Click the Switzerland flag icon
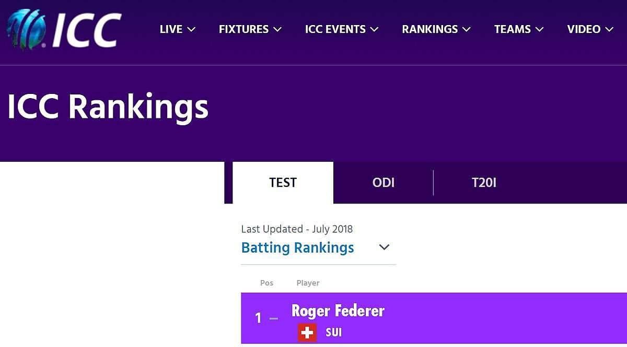 (307, 332)
